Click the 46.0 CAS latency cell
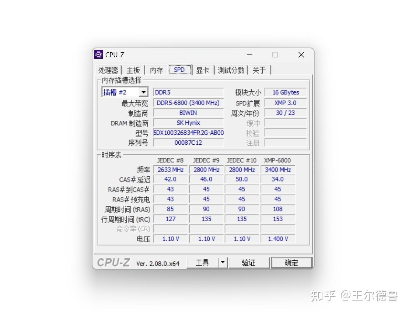Screen dimensions: 409x313 (x=206, y=179)
